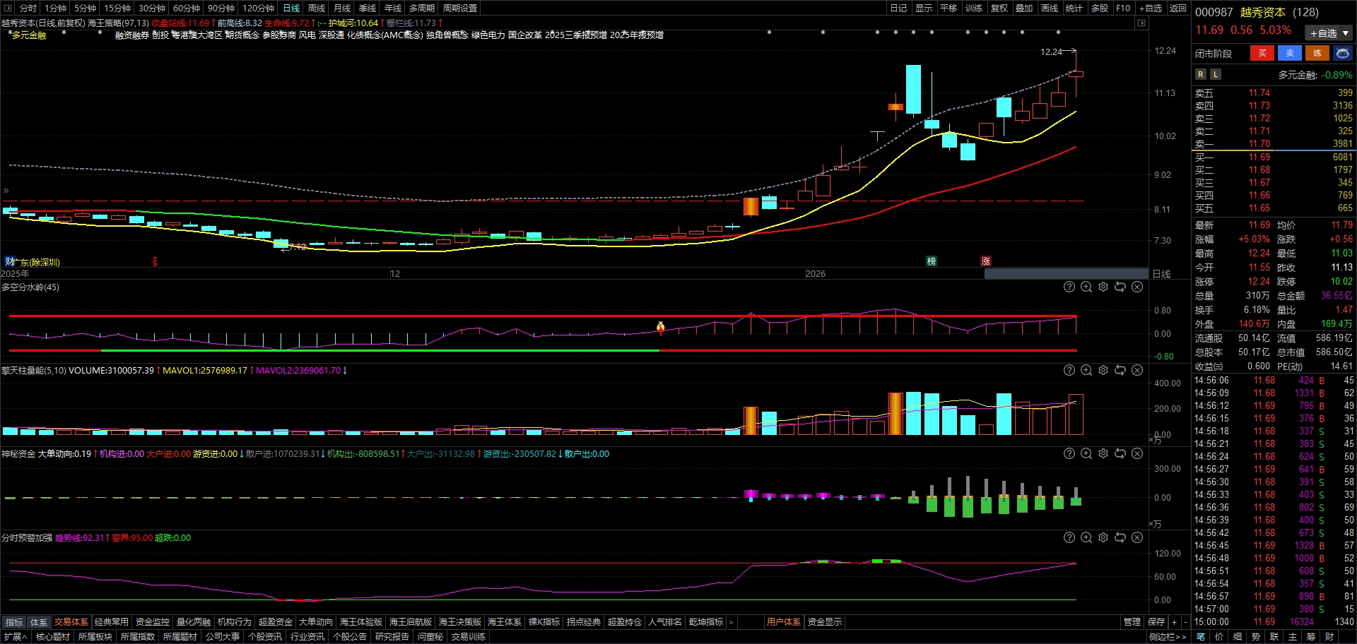Click the red 涨 marker on the chart

(986, 261)
